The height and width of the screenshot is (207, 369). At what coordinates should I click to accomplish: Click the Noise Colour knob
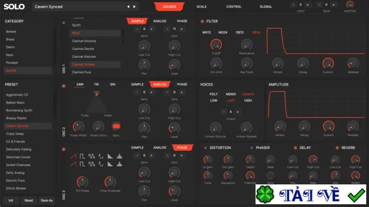point(98,127)
